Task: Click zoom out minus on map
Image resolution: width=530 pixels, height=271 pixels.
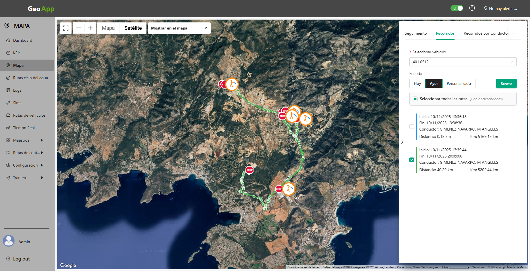Action: 79,28
